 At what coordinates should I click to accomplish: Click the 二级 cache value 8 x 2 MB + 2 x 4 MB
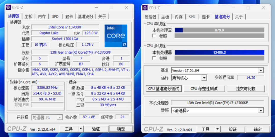point(108,99)
